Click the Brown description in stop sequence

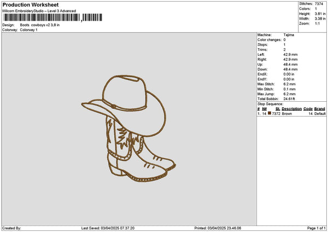(287, 114)
